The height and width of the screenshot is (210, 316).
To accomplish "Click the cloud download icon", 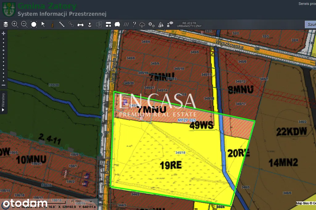I will [x=142, y=24].
